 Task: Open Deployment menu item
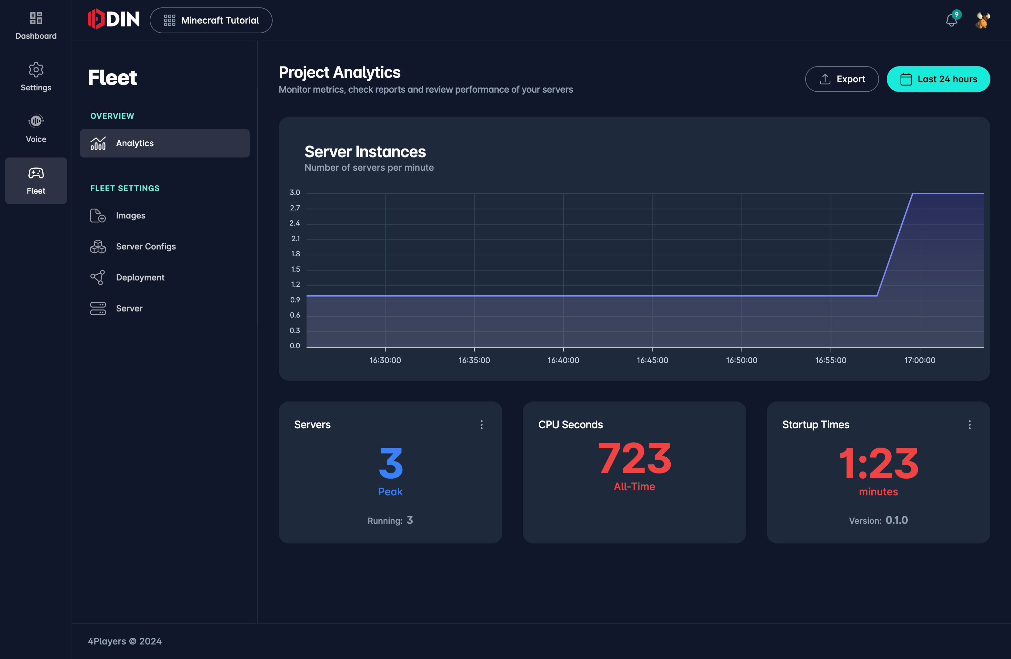[x=165, y=278]
